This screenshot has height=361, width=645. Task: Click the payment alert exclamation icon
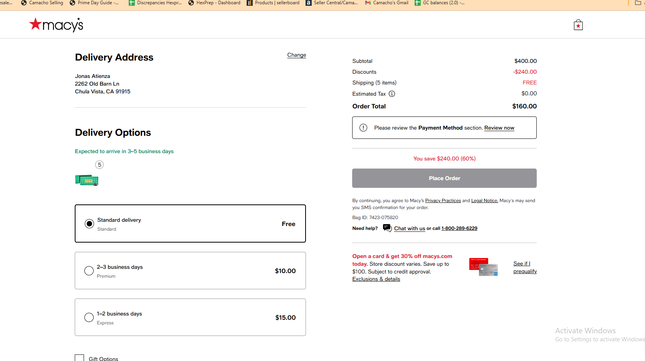[x=363, y=128]
